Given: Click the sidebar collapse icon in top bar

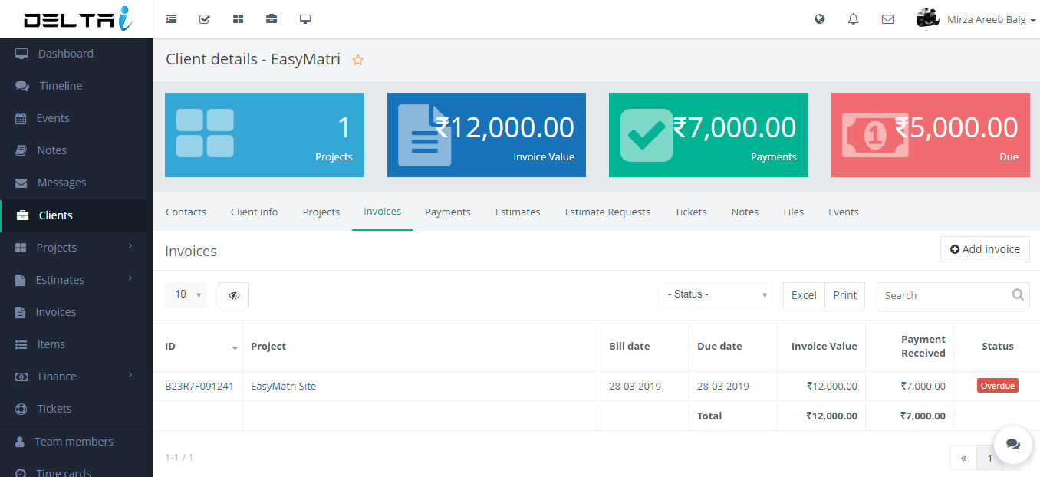Looking at the screenshot, I should [x=171, y=19].
